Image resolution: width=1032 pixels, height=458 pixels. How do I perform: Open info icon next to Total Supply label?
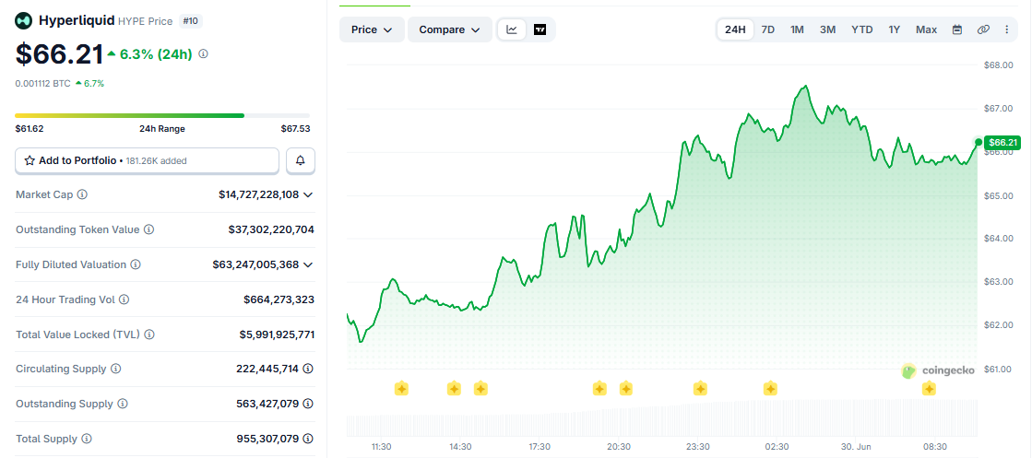pos(87,439)
